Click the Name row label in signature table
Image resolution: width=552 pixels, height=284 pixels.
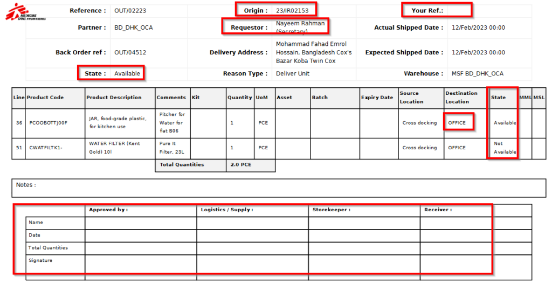pyautogui.click(x=36, y=223)
